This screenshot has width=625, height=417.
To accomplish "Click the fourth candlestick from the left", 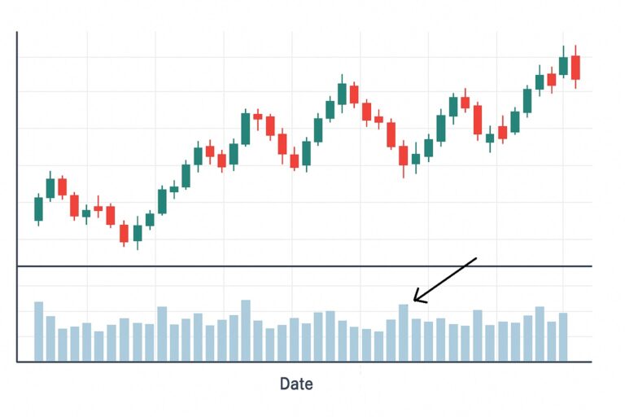I will pyautogui.click(x=74, y=205).
